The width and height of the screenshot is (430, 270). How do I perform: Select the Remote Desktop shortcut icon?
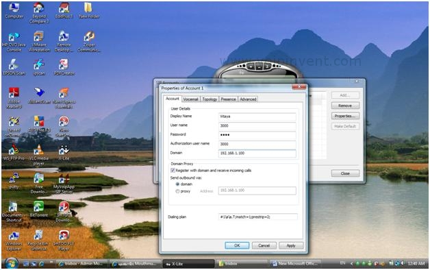64,42
